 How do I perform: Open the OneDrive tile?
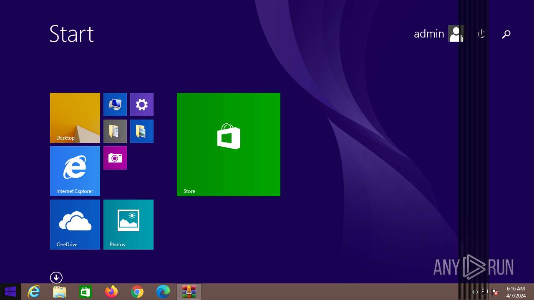[x=75, y=225]
